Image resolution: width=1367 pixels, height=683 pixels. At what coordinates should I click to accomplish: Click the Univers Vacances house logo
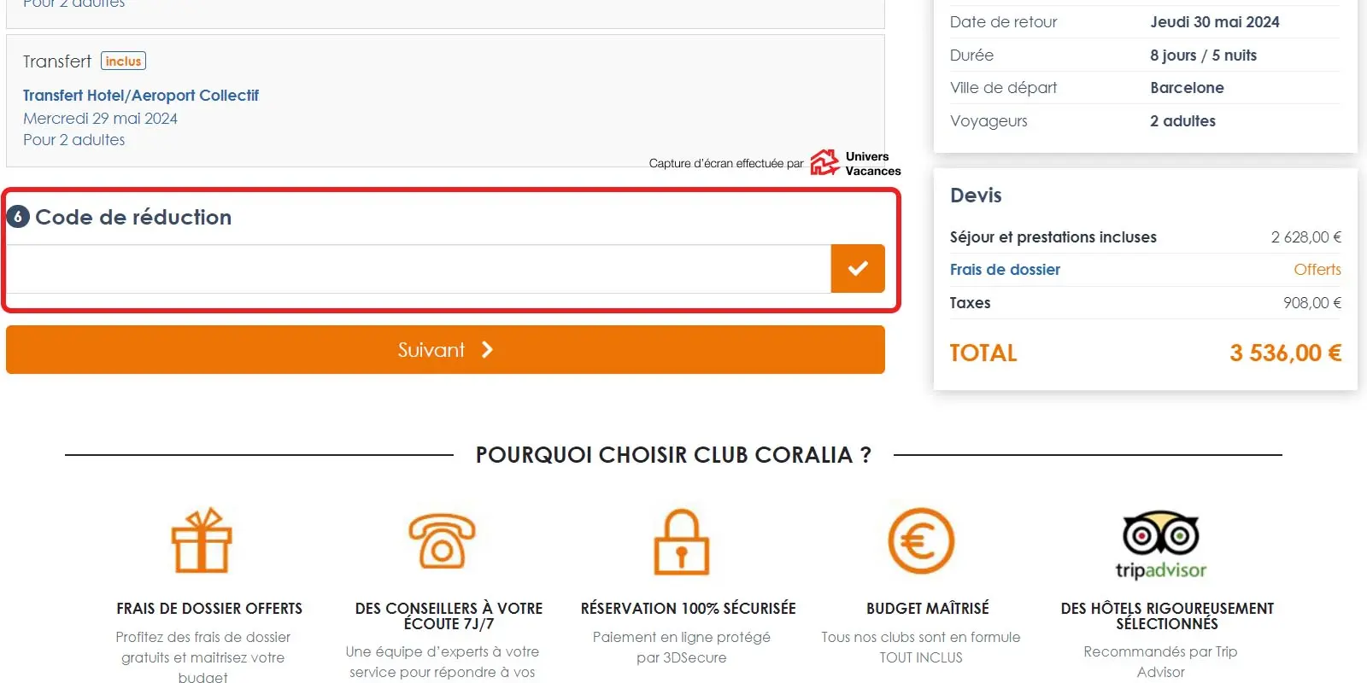[x=824, y=162]
